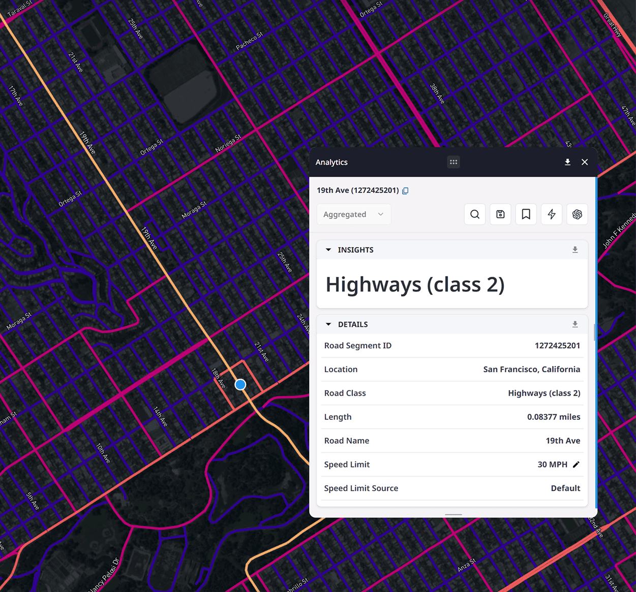The width and height of the screenshot is (636, 592).
Task: Click the Highways (class 2) insight heading
Action: click(415, 284)
